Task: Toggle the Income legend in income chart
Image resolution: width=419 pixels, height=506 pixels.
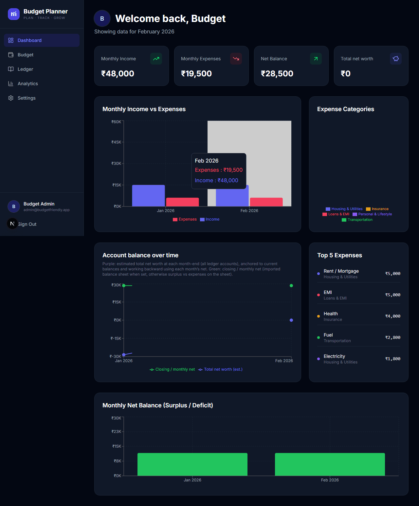Action: pos(209,219)
